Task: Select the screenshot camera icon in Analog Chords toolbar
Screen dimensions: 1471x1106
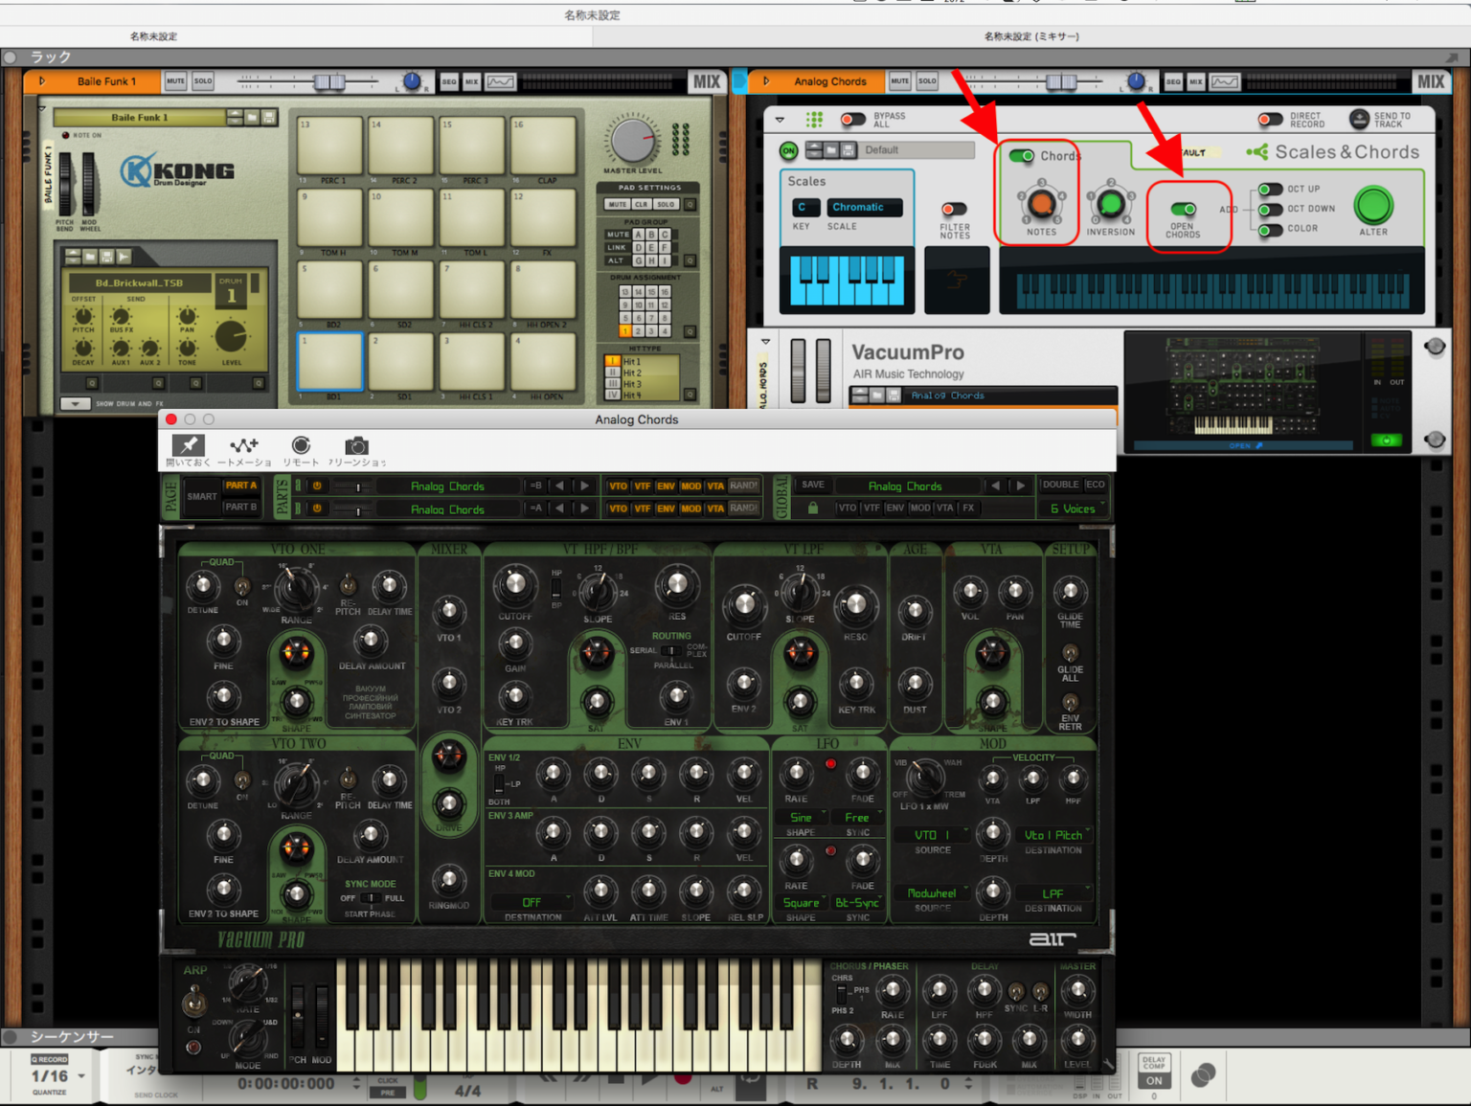Action: (357, 445)
